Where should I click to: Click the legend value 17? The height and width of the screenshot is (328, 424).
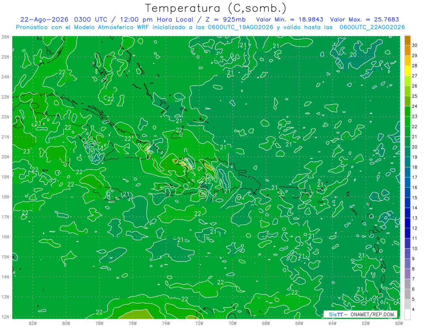[415, 177]
